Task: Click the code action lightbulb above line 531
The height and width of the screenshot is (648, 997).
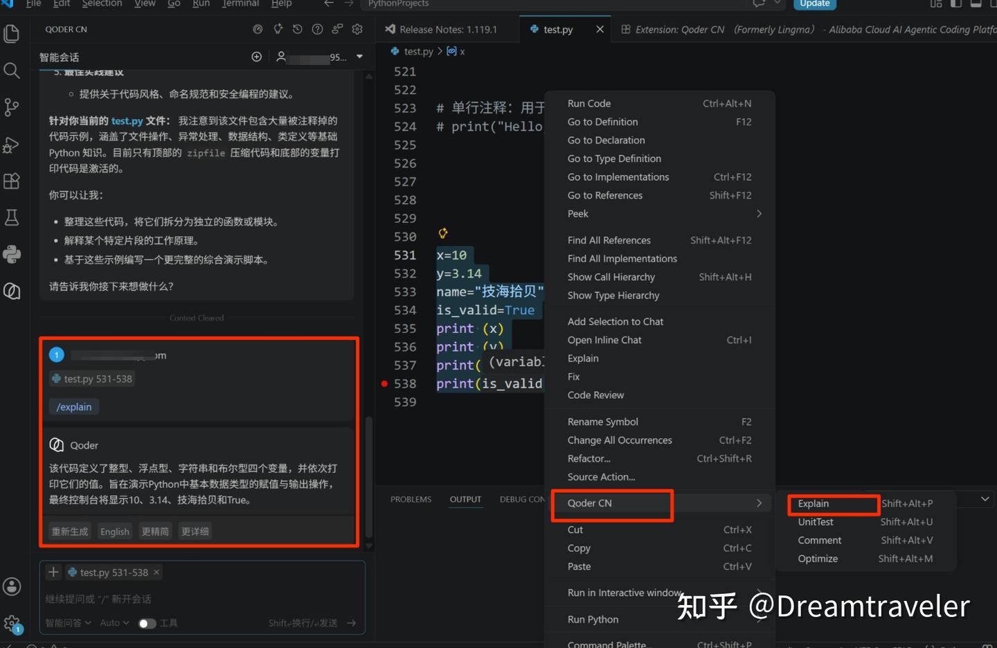Action: pos(443,233)
